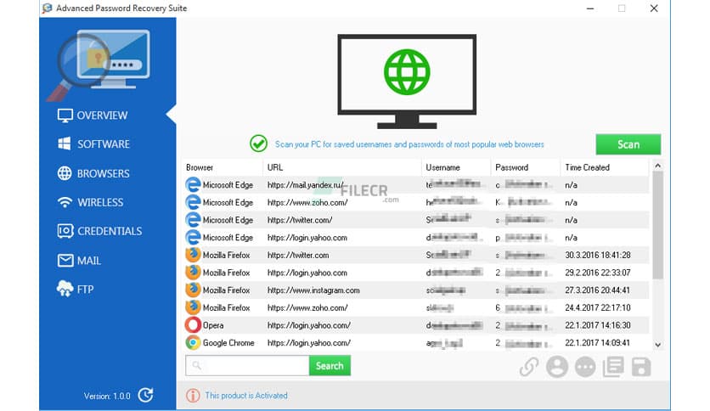This screenshot has height=411, width=710.
Task: Click the green check mark status icon
Action: click(258, 144)
